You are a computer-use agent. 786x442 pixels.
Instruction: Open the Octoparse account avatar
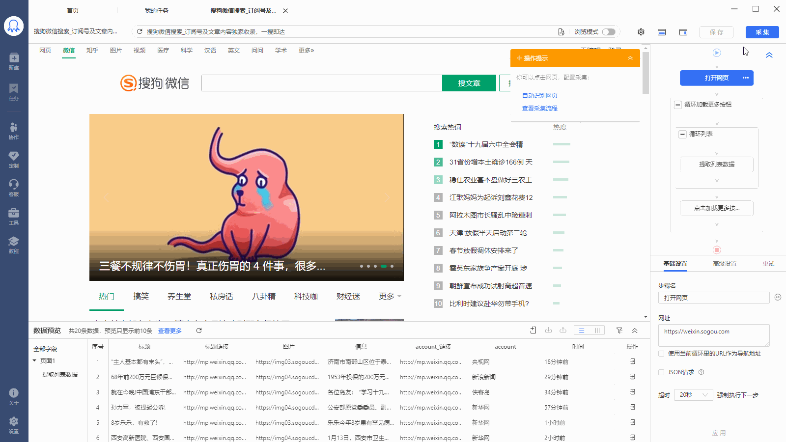coord(14,26)
